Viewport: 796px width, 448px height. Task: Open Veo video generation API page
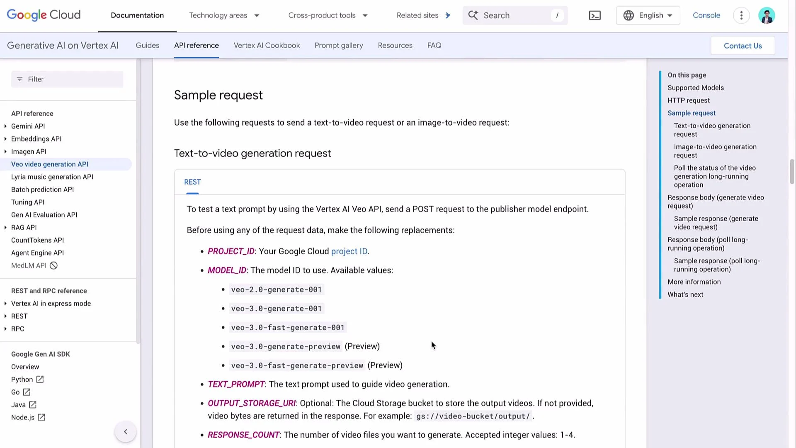pos(50,164)
